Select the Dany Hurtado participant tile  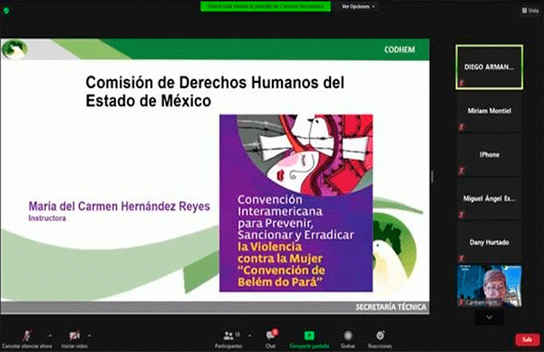click(490, 242)
